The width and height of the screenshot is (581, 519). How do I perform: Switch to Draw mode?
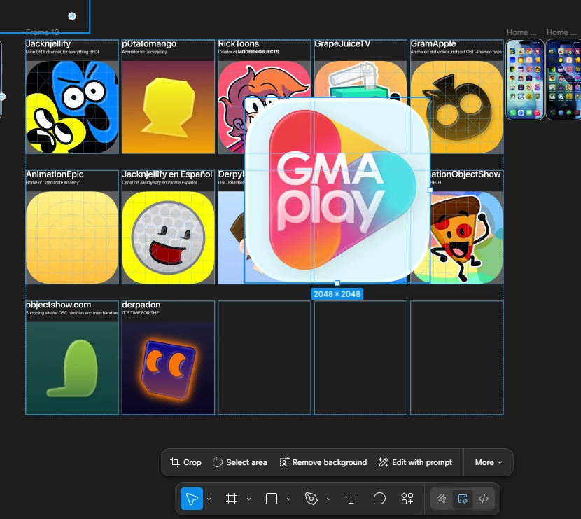442,499
